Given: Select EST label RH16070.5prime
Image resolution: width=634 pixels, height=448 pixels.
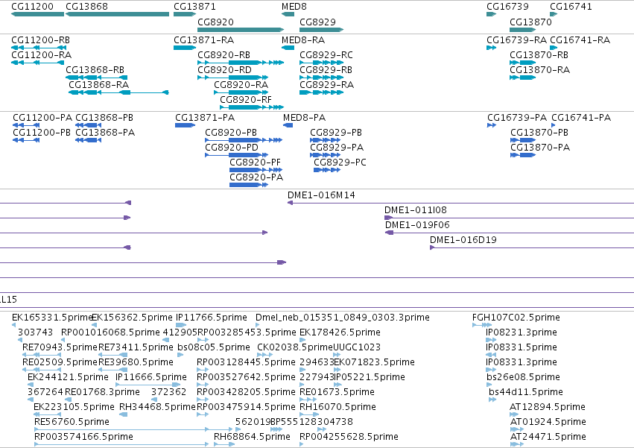Looking at the screenshot, I should pyautogui.click(x=337, y=407).
